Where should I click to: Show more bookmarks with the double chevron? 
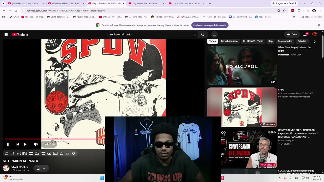294,17
